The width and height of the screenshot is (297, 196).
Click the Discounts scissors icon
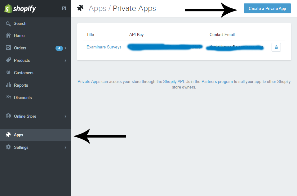(x=8, y=97)
